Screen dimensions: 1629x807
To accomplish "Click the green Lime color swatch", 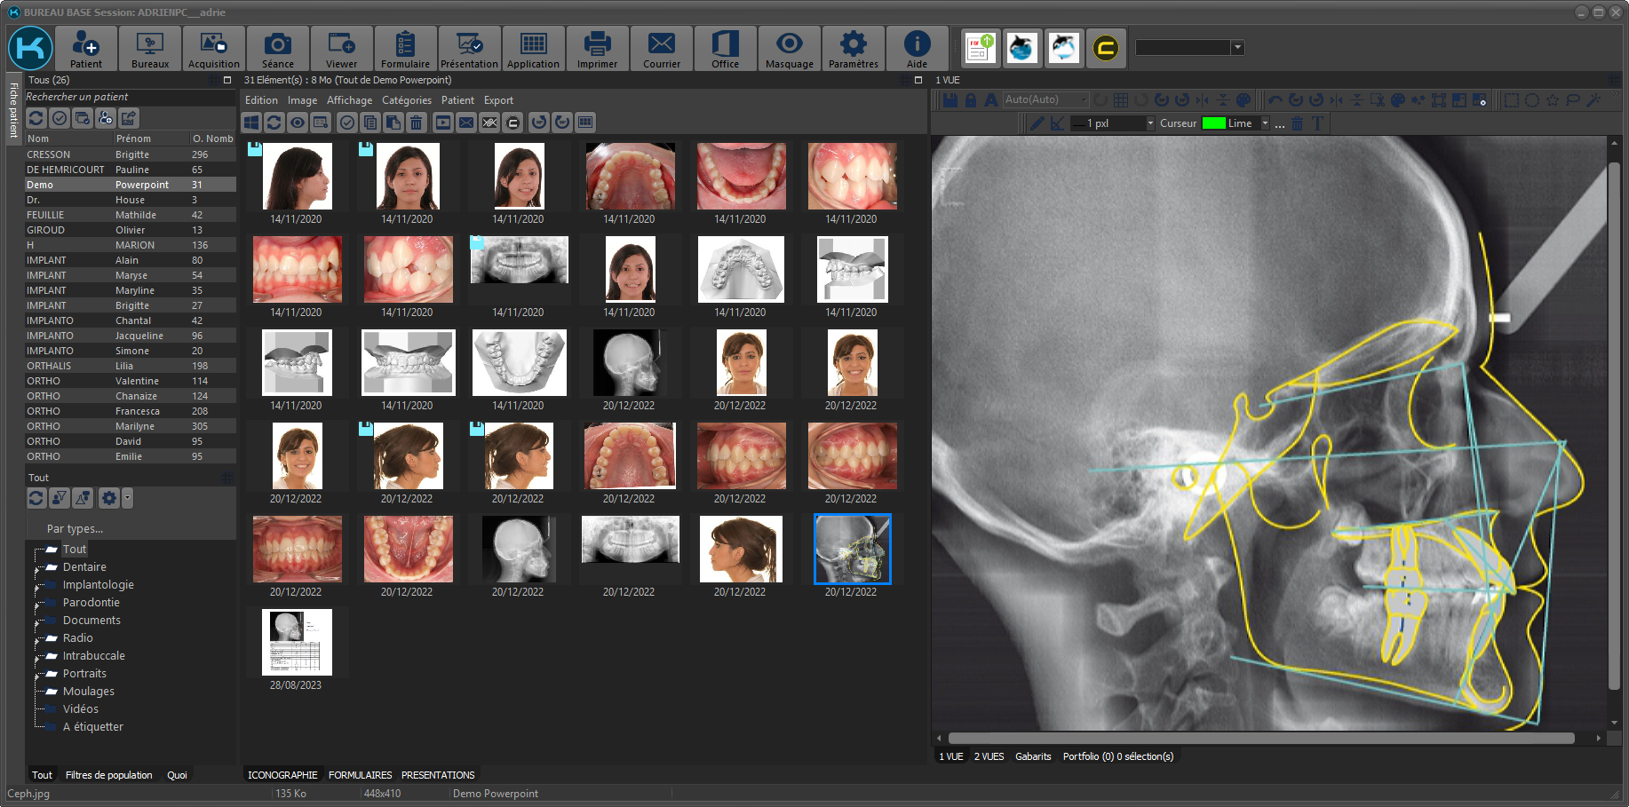I will [1213, 123].
